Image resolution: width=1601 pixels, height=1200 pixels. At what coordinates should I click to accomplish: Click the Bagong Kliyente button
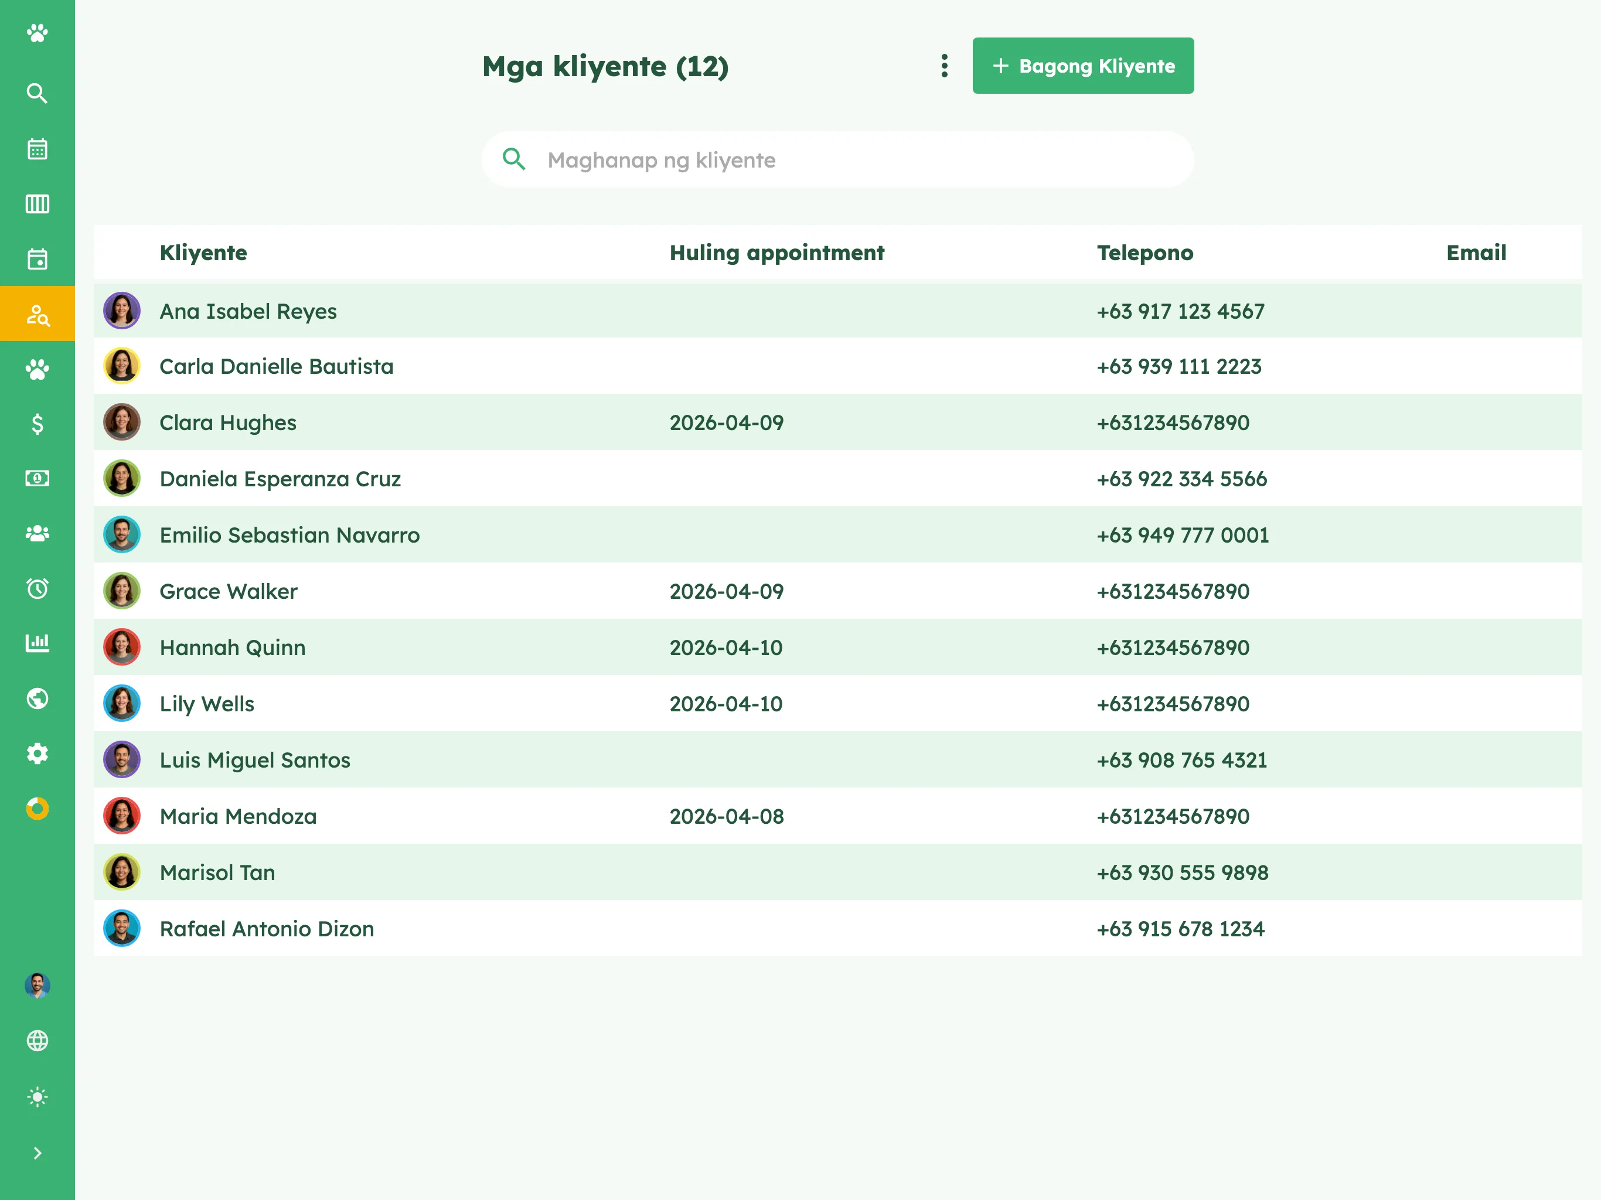click(1084, 66)
